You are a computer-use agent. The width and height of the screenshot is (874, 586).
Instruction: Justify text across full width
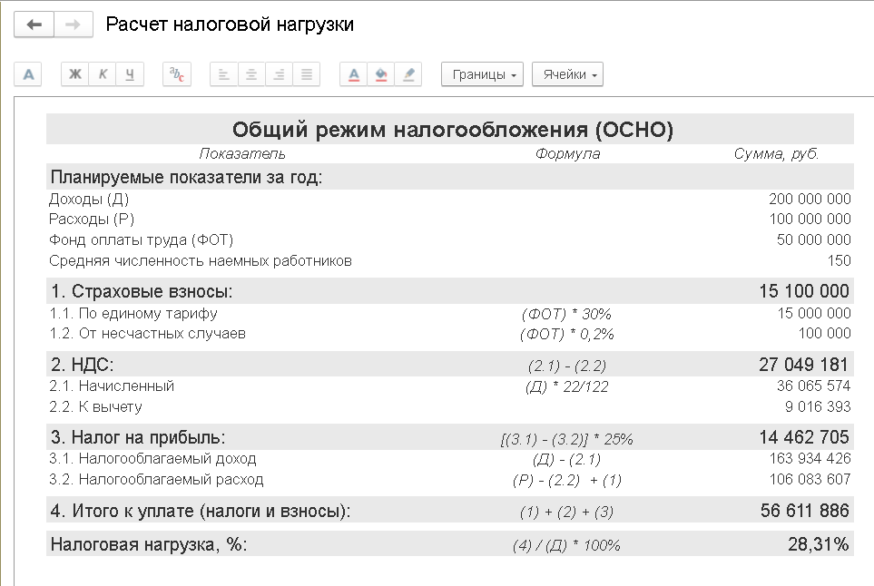[x=306, y=74]
